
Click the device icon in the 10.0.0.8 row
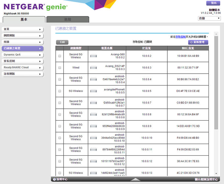(x=94, y=114)
